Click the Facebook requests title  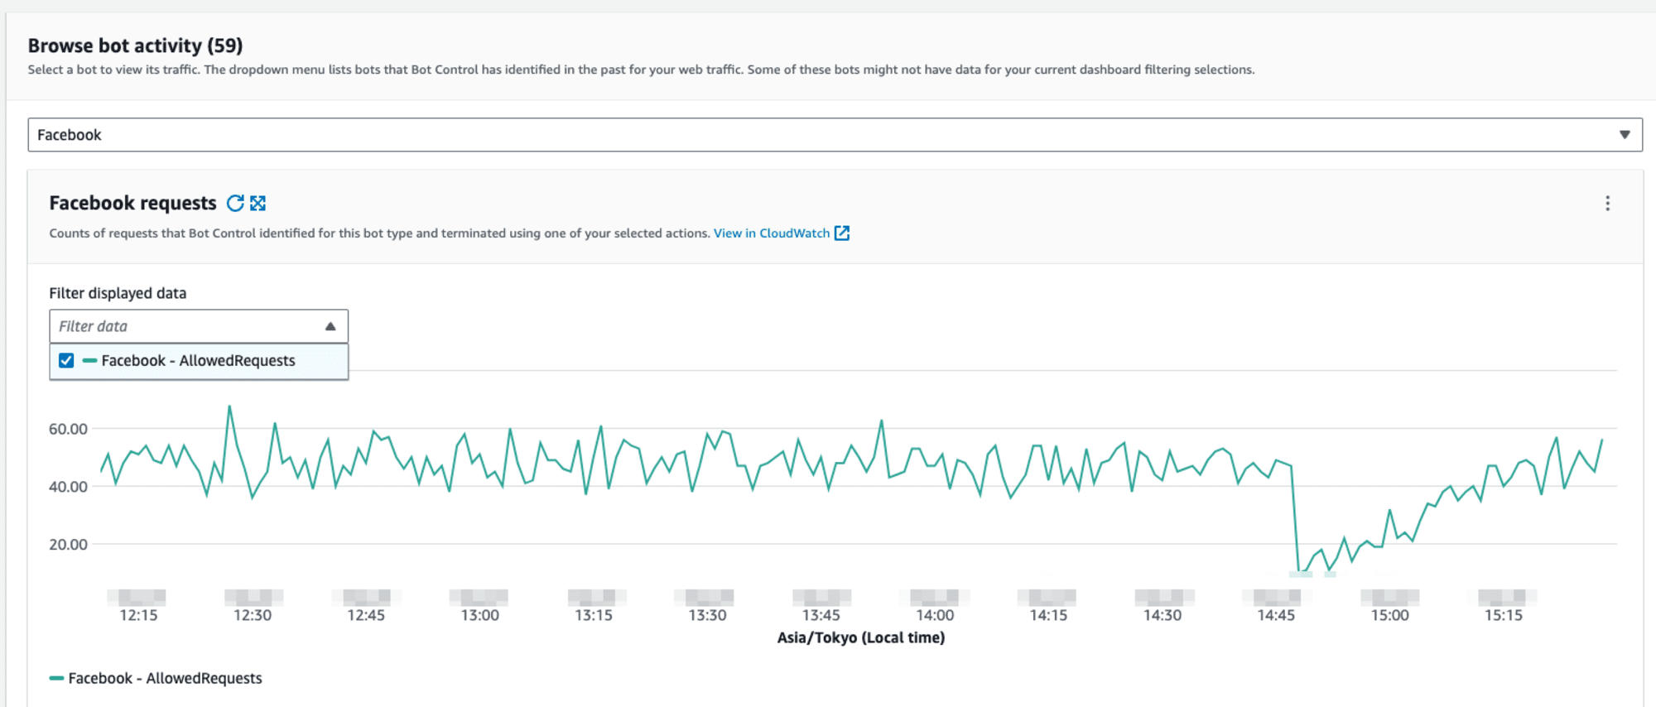132,203
